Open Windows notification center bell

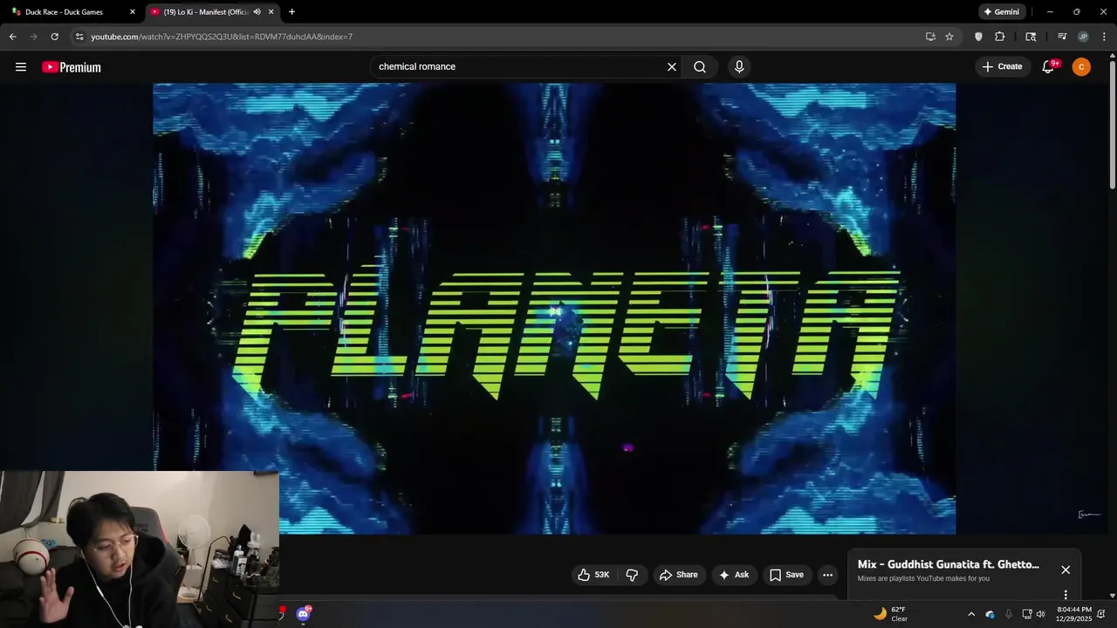point(1101,614)
